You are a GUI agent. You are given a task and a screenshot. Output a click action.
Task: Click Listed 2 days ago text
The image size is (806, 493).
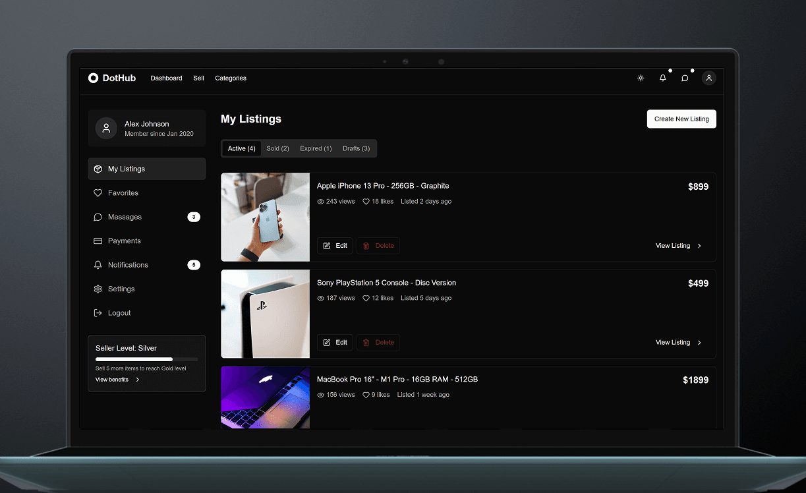tap(426, 202)
